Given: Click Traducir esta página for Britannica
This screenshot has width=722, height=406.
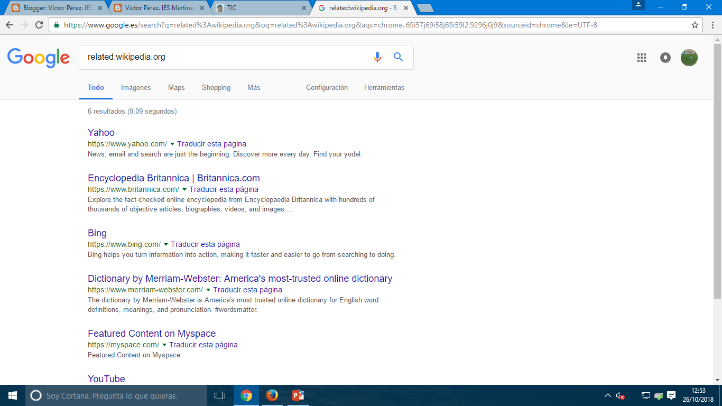Looking at the screenshot, I should point(224,189).
